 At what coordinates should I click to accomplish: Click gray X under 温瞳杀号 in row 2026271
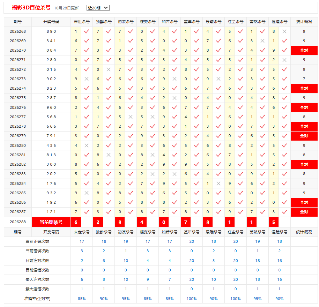click(284, 60)
